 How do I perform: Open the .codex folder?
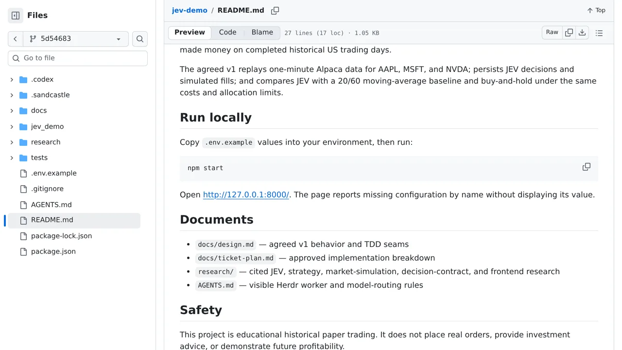tap(42, 80)
